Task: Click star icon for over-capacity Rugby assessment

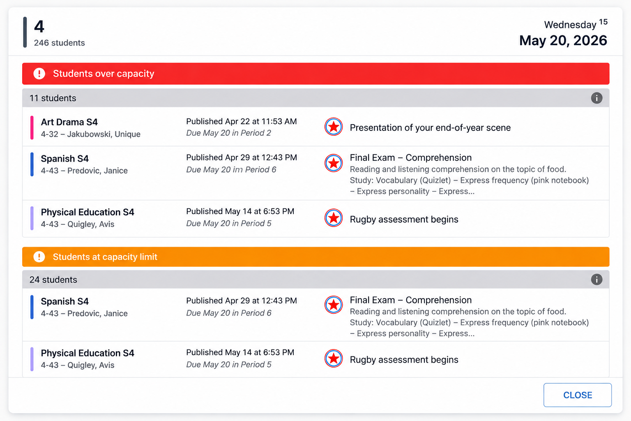Action: coord(334,218)
